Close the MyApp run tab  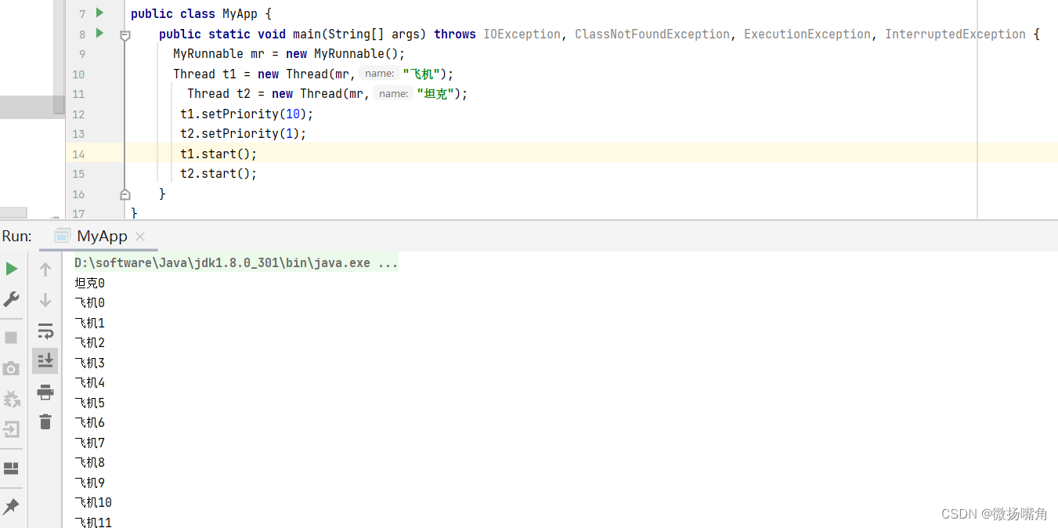(x=140, y=237)
